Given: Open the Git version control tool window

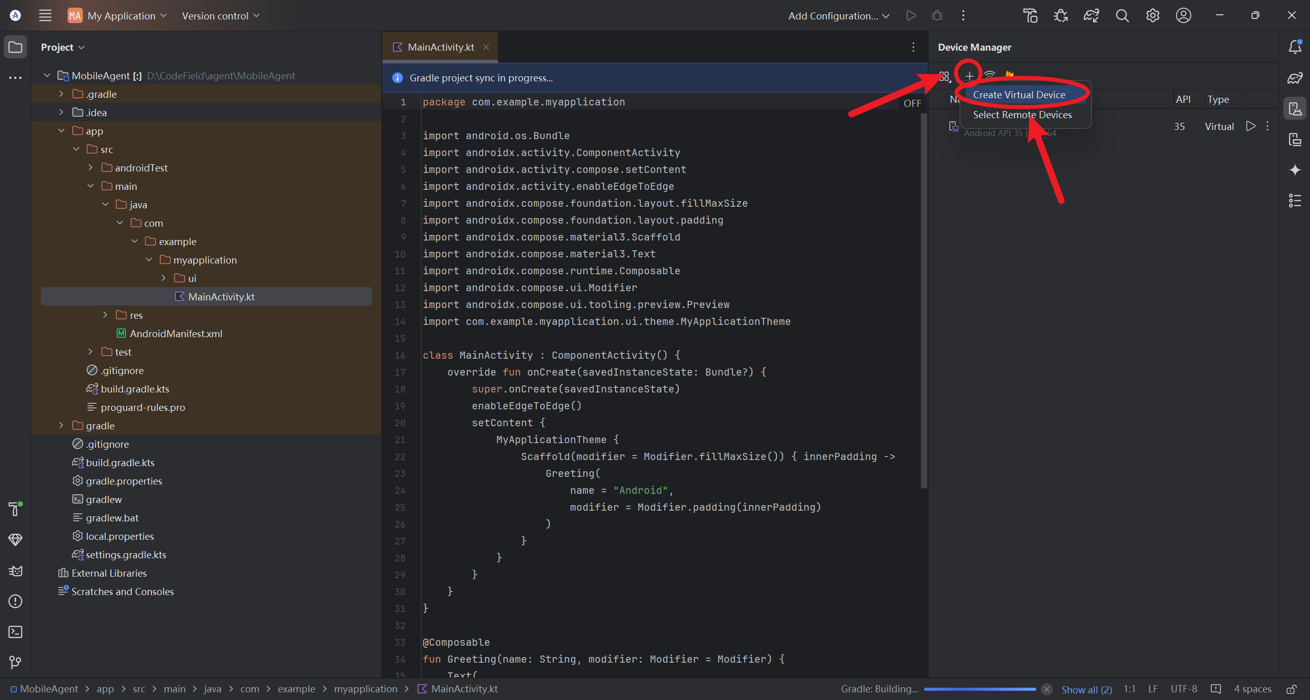Looking at the screenshot, I should pyautogui.click(x=15, y=663).
